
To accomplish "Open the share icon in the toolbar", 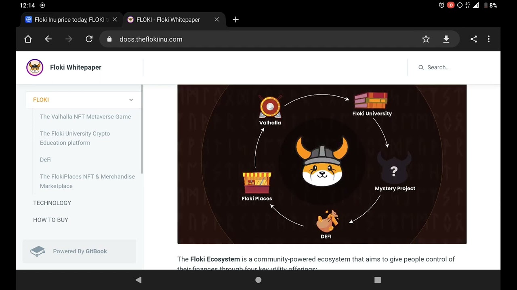I will (474, 39).
